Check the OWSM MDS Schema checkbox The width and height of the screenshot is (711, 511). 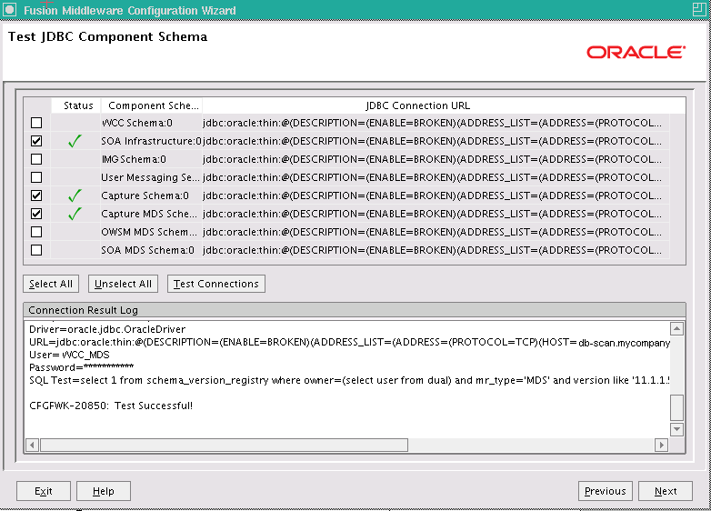click(36, 232)
